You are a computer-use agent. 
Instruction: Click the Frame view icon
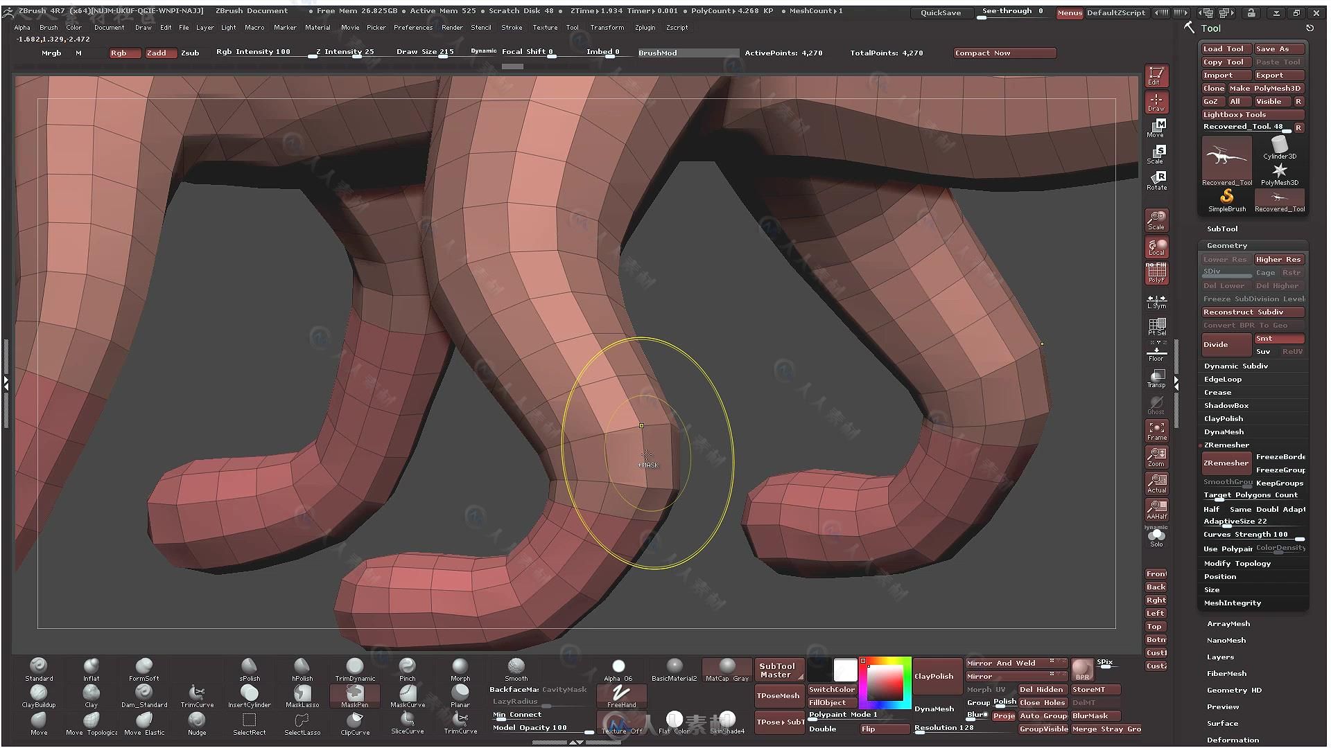[x=1156, y=431]
